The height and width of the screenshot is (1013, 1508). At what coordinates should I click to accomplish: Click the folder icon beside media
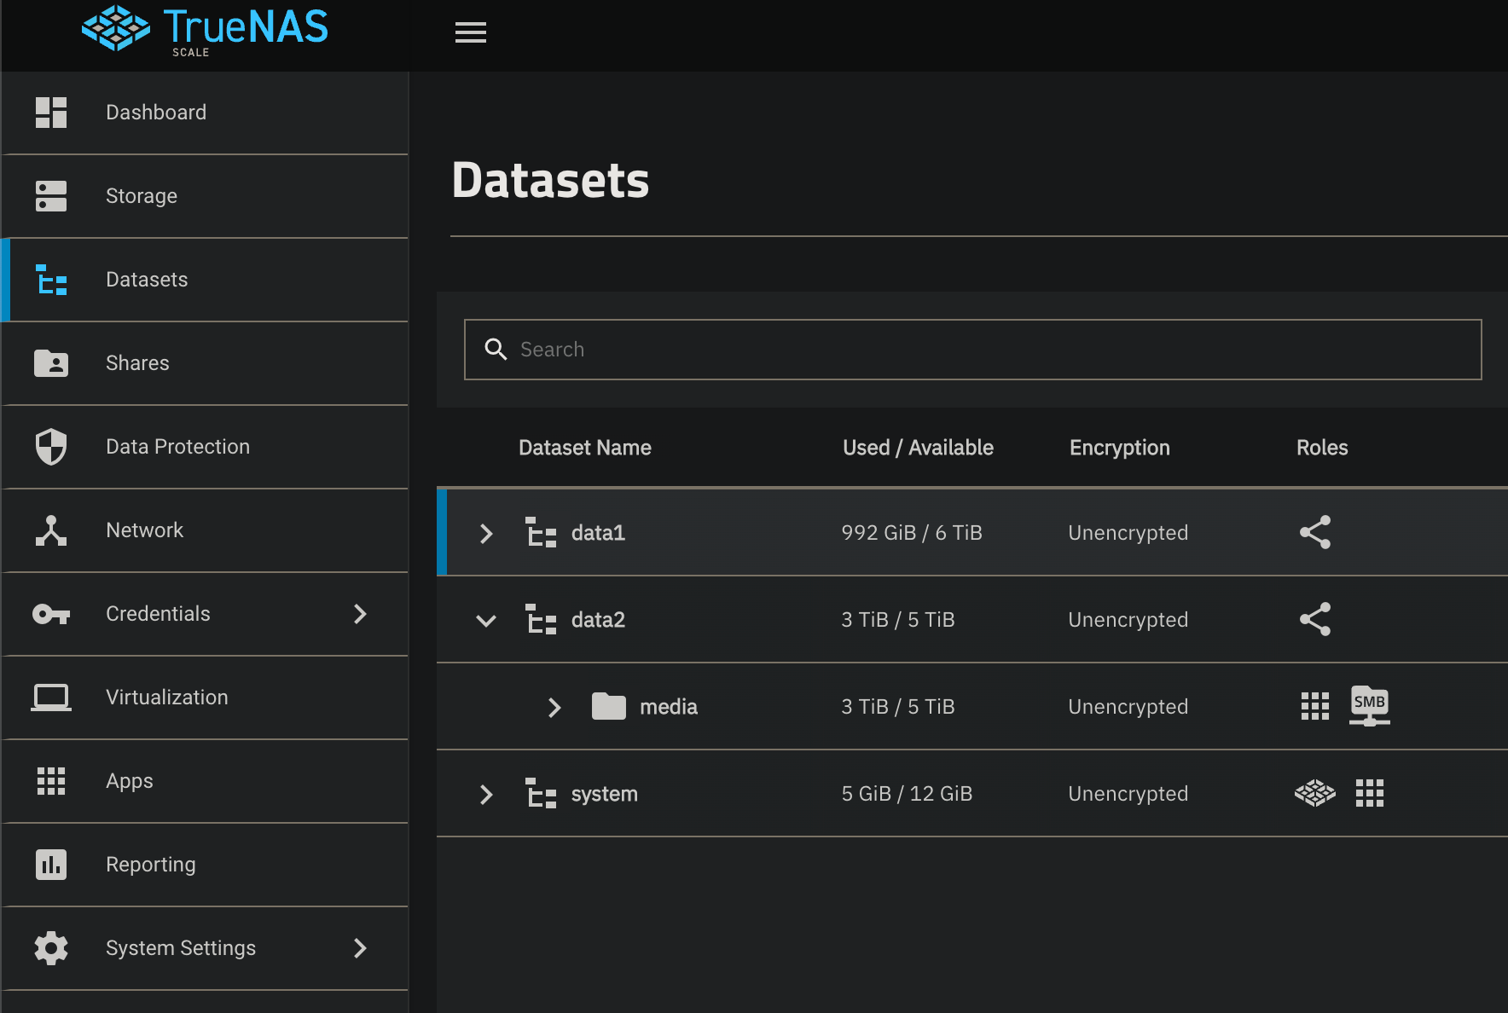click(609, 706)
